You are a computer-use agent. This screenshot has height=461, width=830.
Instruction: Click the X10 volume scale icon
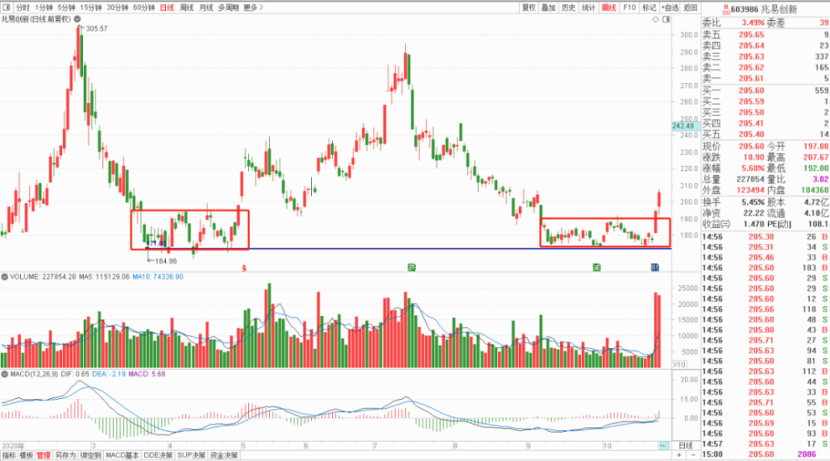point(679,364)
